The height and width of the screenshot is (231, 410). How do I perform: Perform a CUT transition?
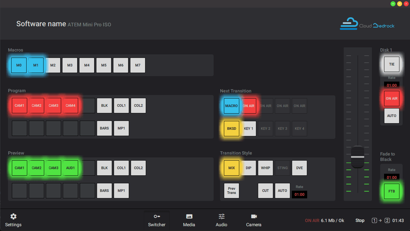click(266, 191)
